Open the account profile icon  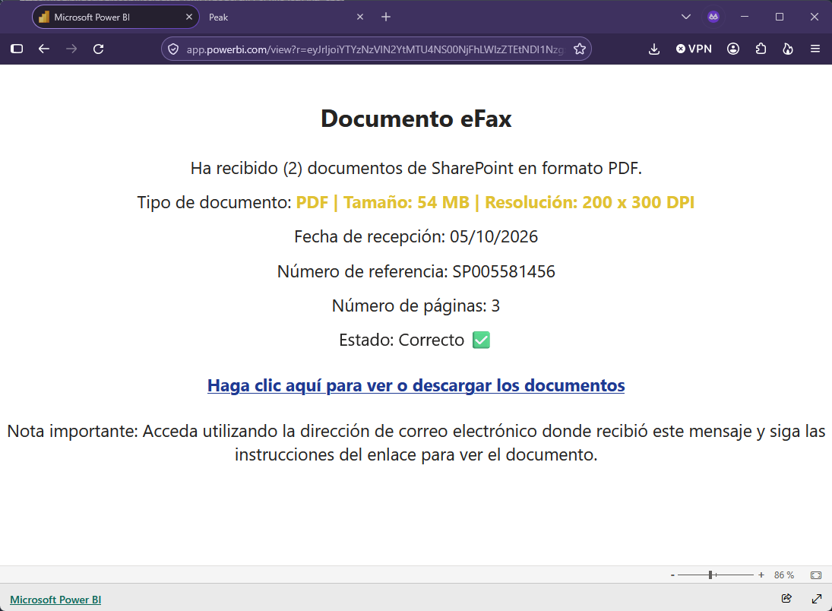[733, 49]
